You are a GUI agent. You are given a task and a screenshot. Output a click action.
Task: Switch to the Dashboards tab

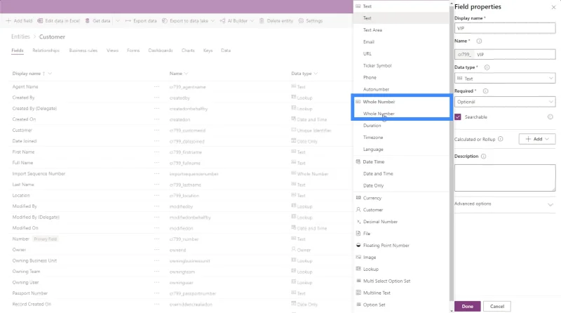tap(161, 51)
